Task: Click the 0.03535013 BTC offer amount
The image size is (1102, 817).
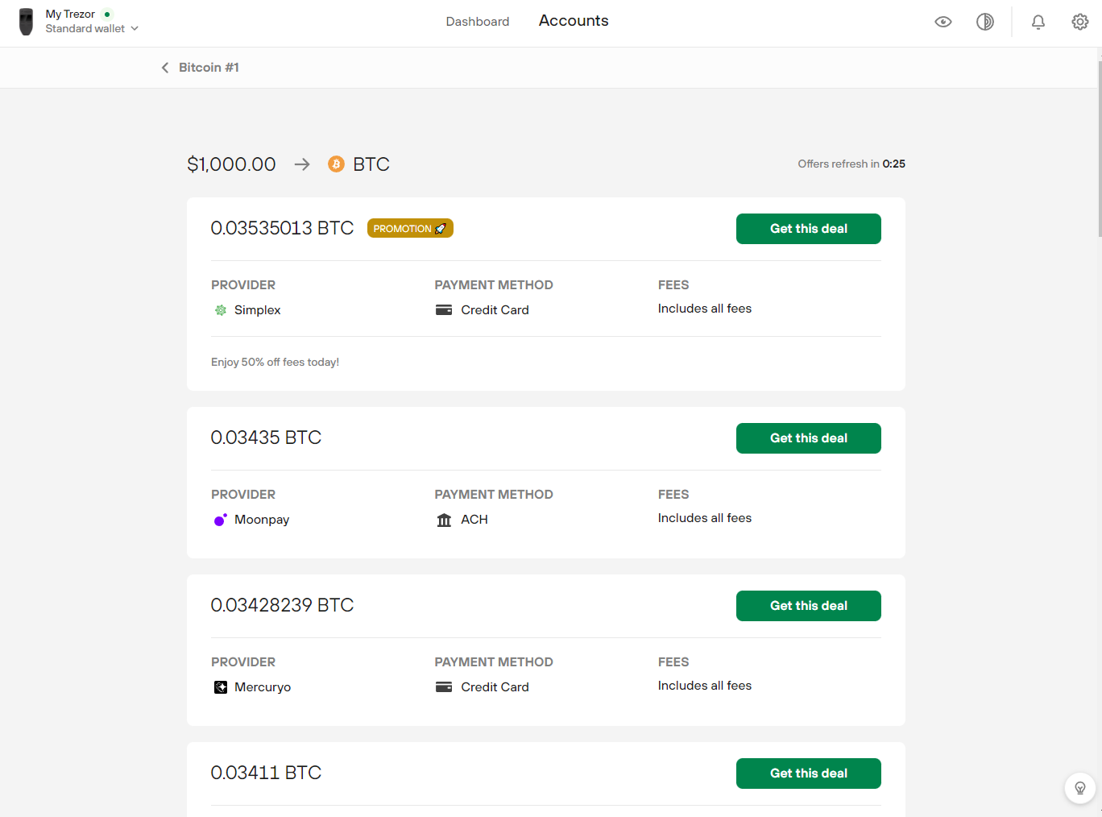Action: click(282, 228)
